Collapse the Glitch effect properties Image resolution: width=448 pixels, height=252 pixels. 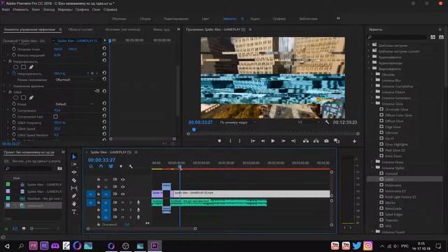click(x=5, y=92)
